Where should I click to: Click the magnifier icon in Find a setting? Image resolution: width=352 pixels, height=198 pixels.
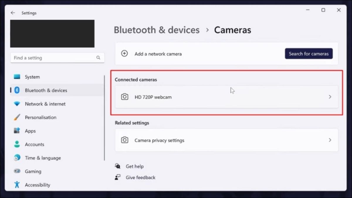pyautogui.click(x=98, y=58)
